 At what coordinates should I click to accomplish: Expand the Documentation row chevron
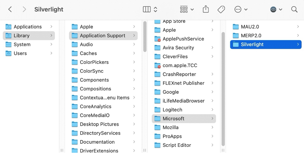tap(134, 142)
